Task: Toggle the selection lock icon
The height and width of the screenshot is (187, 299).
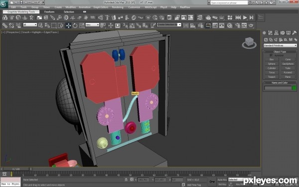Action: [x=126, y=180]
